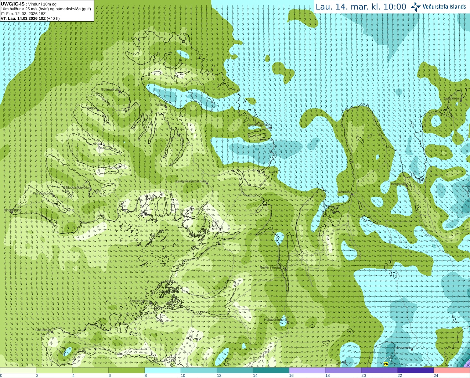The width and height of the screenshot is (470, 378).
Task: Click the Siglufjörður station label
Action: click(x=452, y=98)
